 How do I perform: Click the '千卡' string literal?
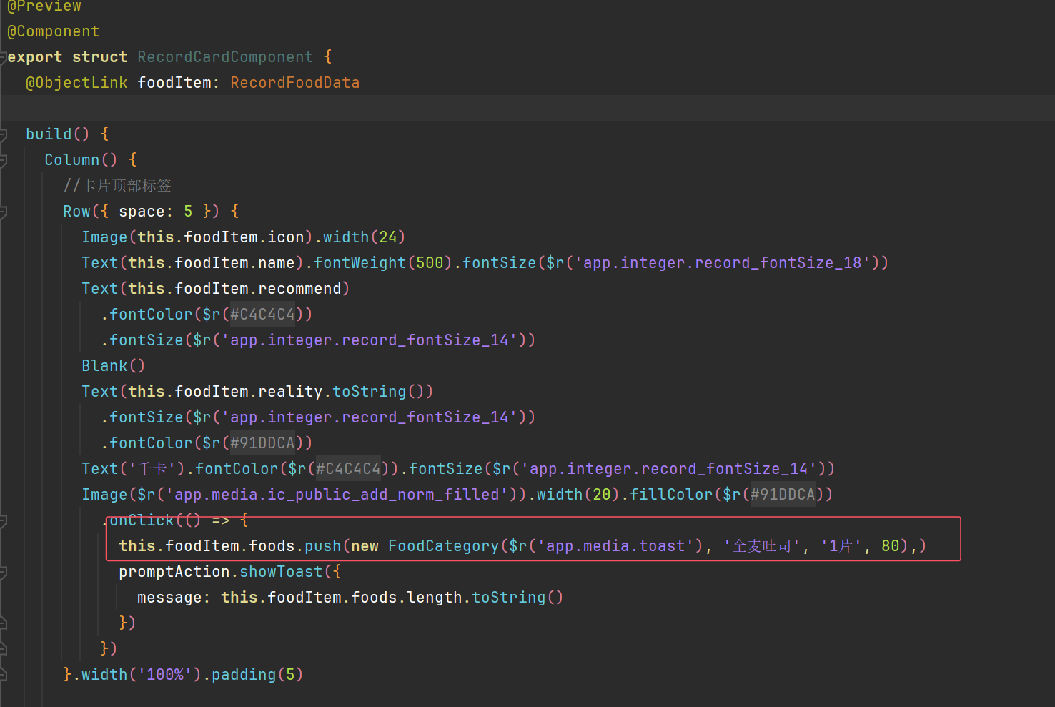[152, 469]
